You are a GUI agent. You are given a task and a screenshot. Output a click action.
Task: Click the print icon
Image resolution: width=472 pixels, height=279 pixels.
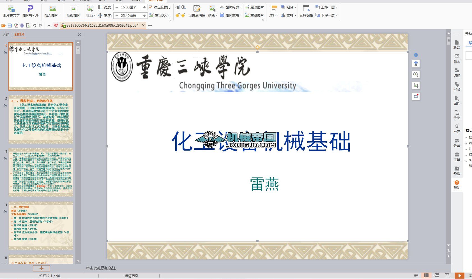[x=22, y=26]
